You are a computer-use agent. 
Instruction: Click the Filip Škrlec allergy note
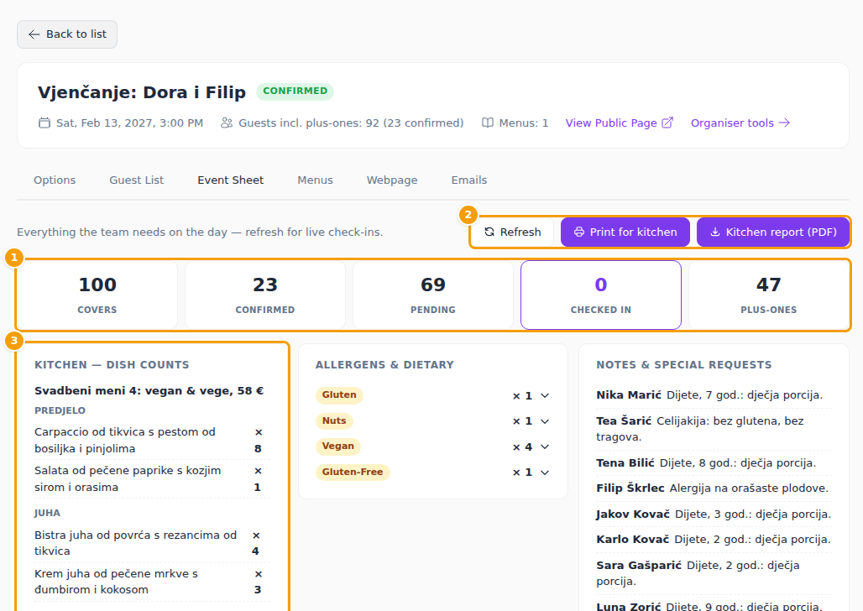point(714,488)
